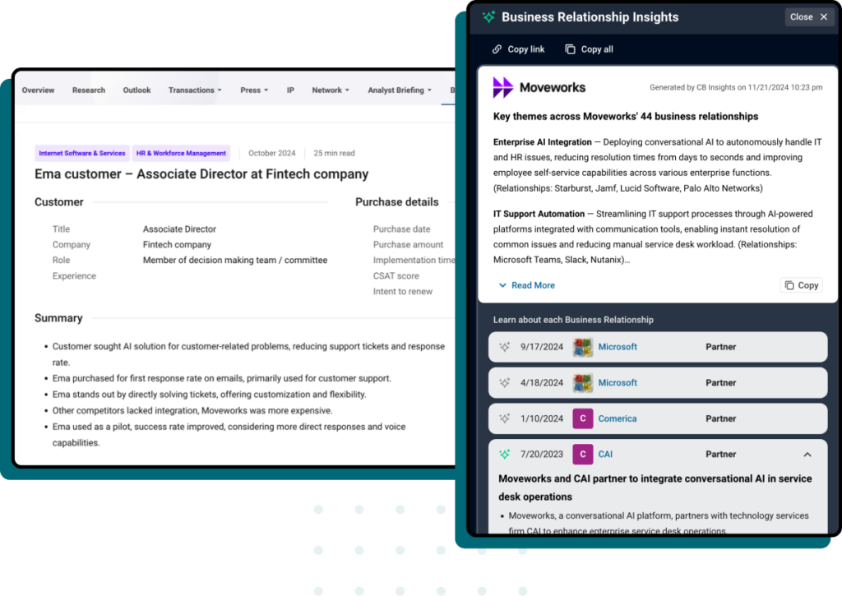Expand the Network dropdown tab

point(331,90)
